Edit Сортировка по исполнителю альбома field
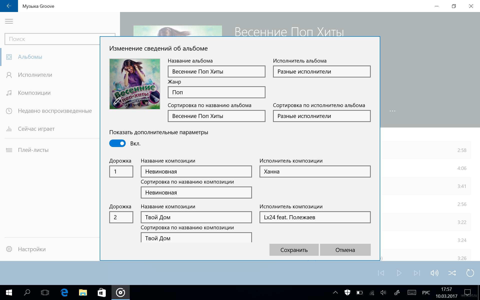Screen dimensions: 480x300 322,116
